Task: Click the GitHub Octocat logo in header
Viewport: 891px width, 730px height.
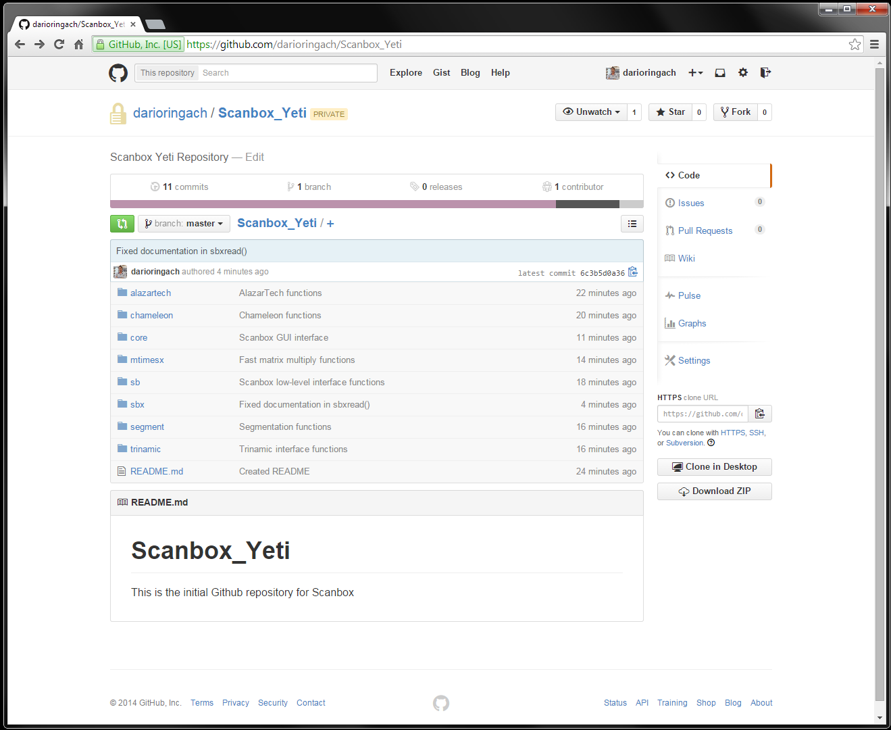Action: [118, 73]
